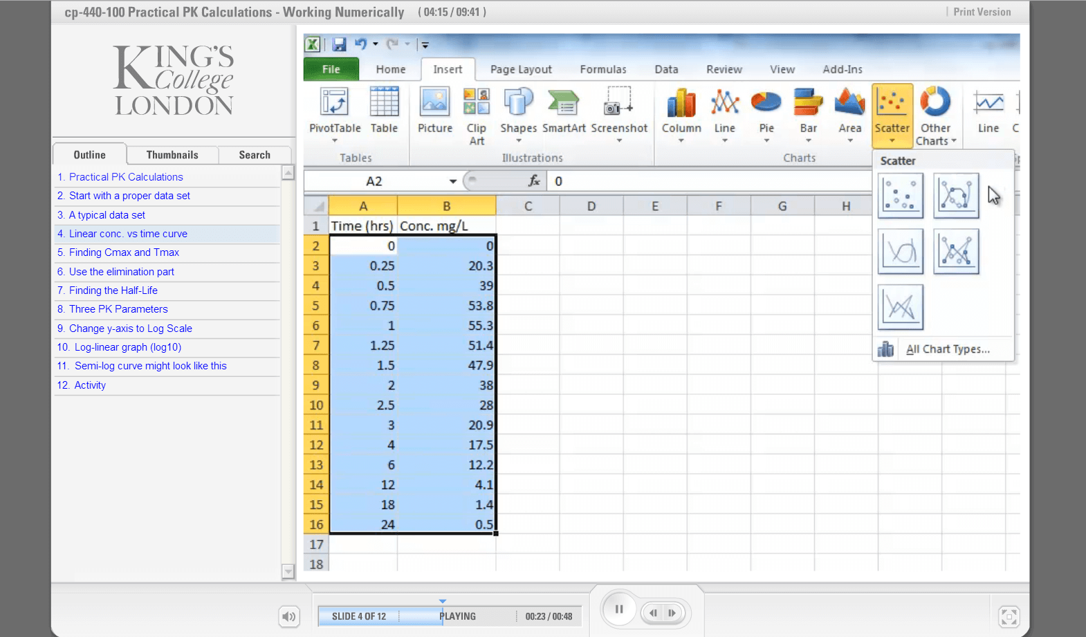Switch to the Data ribbon tab
The image size is (1086, 637).
pos(666,69)
